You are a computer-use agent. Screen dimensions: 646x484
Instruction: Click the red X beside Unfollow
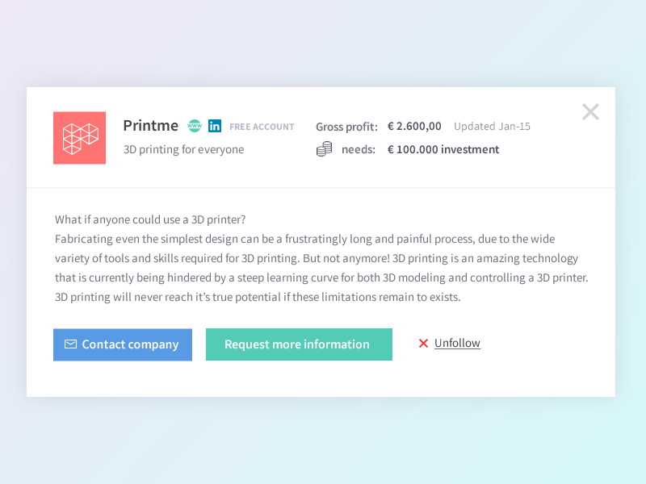[423, 343]
